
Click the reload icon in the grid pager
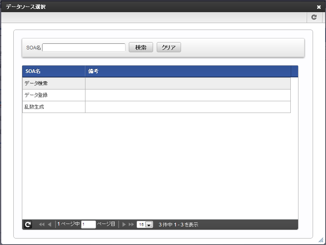(x=28, y=225)
